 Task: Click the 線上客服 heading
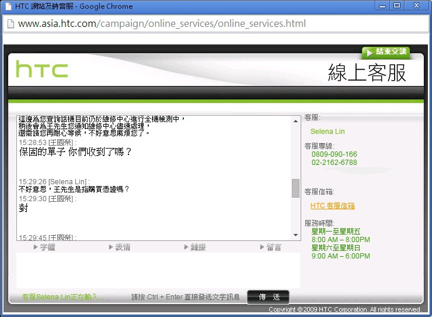[367, 73]
